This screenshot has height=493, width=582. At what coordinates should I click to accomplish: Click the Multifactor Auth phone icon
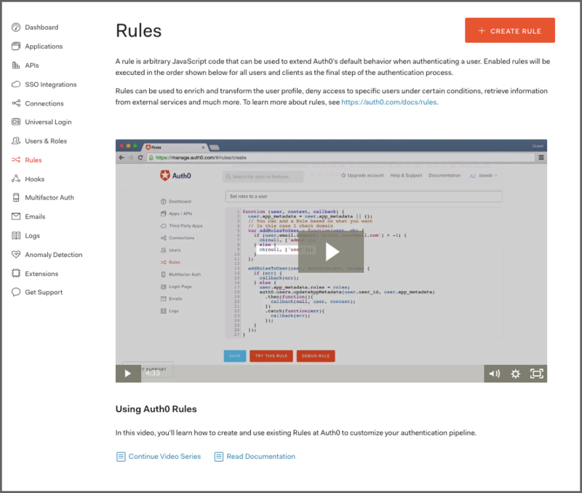pyautogui.click(x=16, y=197)
